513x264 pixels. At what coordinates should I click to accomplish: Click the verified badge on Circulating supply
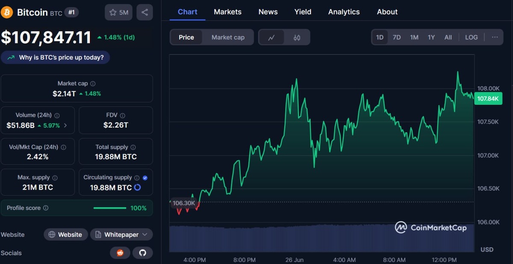145,177
